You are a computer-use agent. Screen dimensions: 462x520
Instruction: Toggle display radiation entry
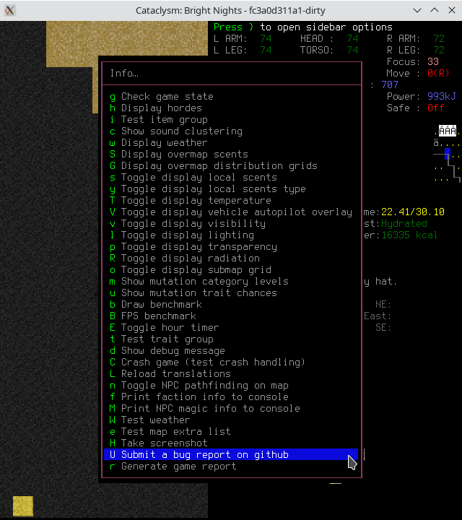pyautogui.click(x=231, y=259)
